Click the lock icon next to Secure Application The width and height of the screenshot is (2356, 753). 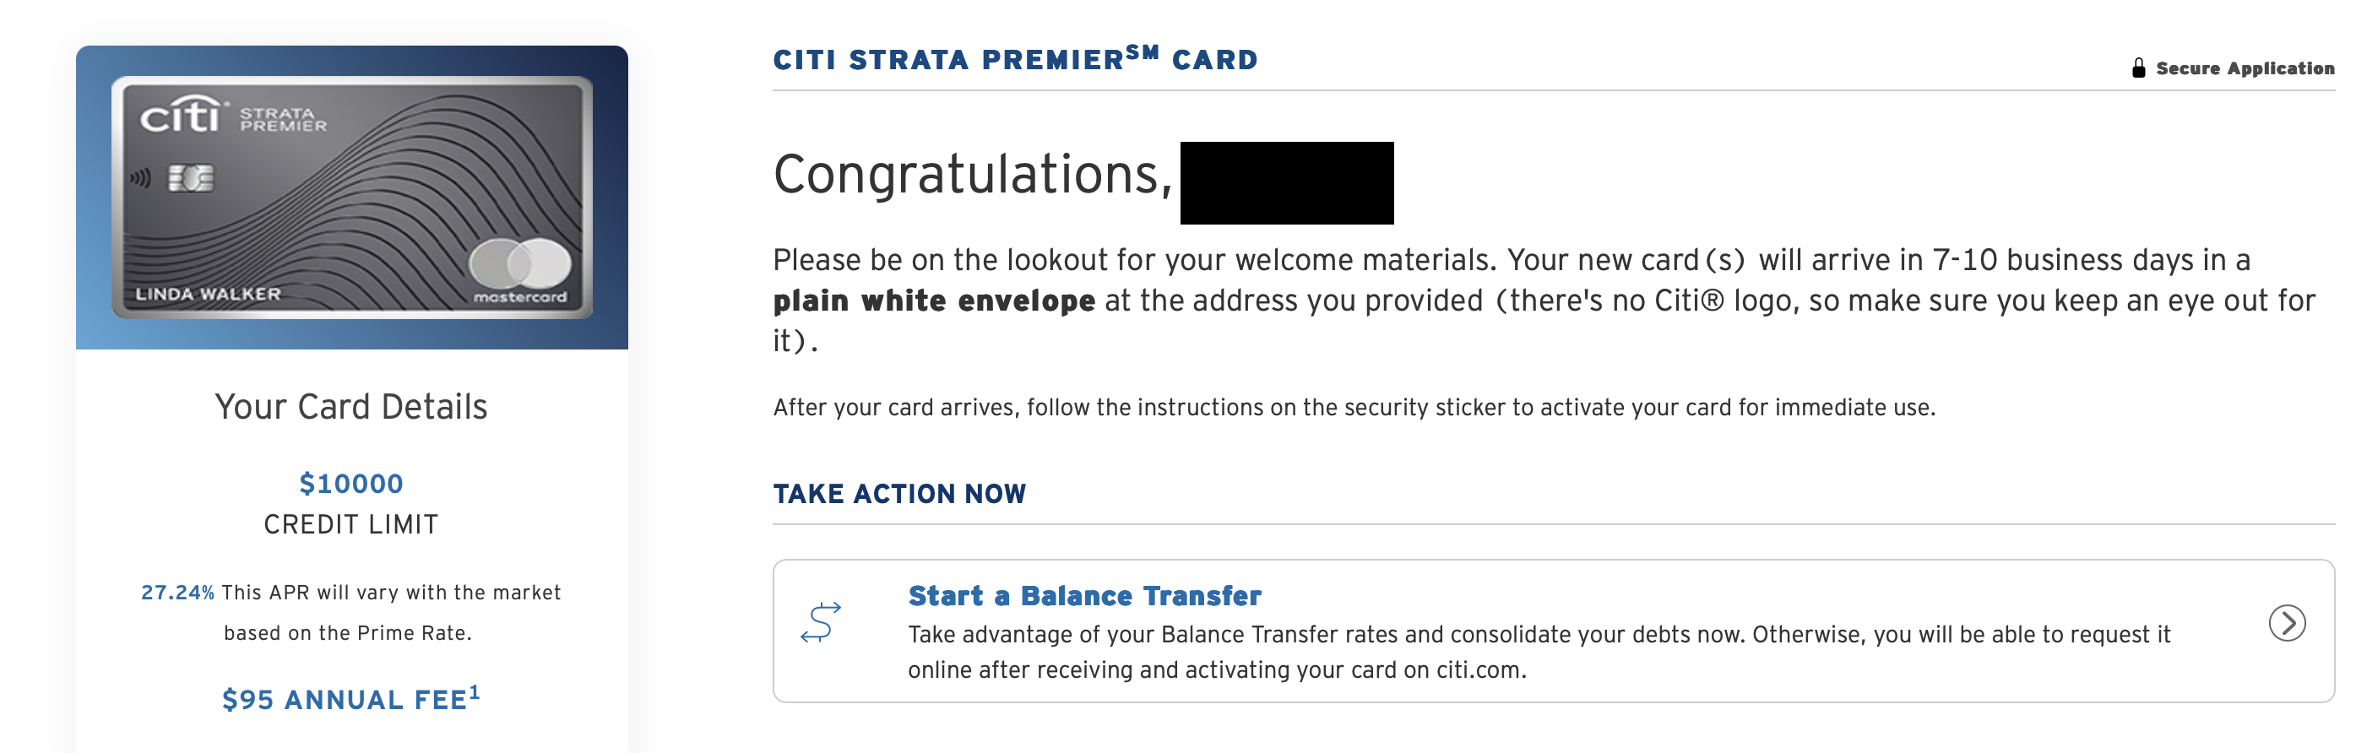point(2140,66)
